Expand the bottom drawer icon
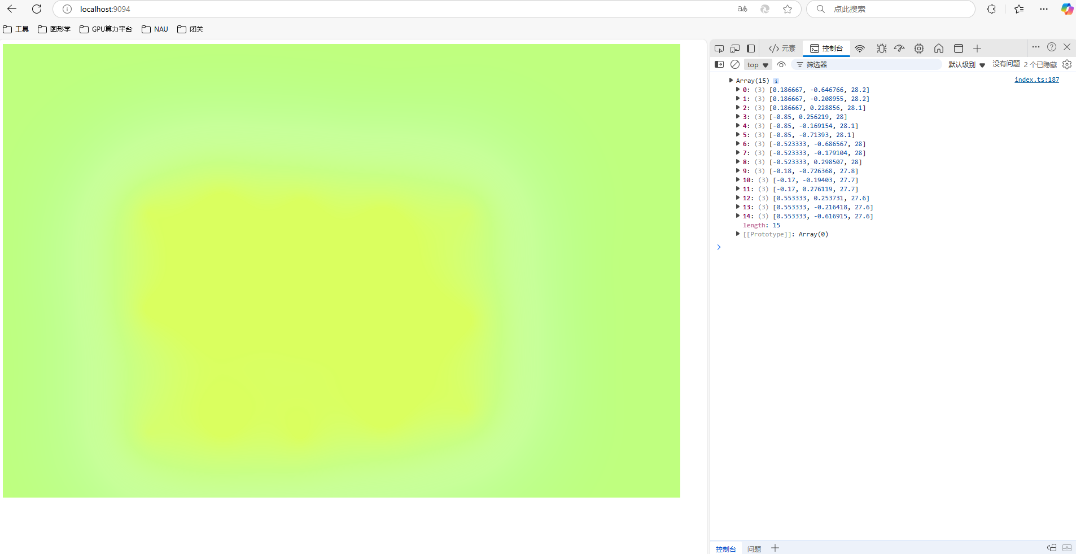Image resolution: width=1076 pixels, height=554 pixels. pyautogui.click(x=1067, y=548)
